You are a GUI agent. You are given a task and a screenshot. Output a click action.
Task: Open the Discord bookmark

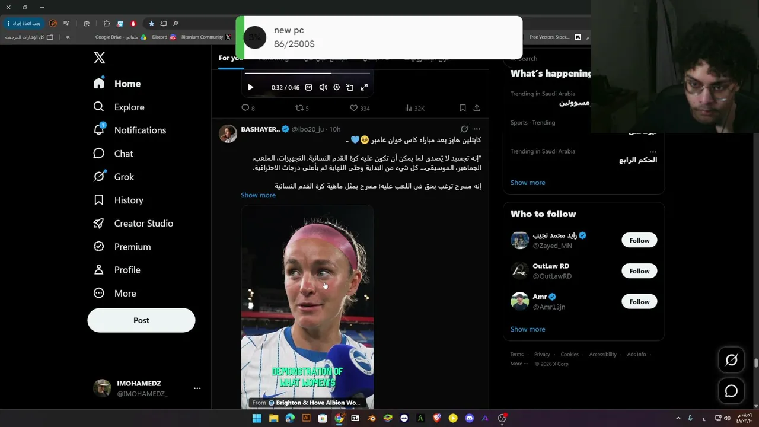click(x=164, y=37)
